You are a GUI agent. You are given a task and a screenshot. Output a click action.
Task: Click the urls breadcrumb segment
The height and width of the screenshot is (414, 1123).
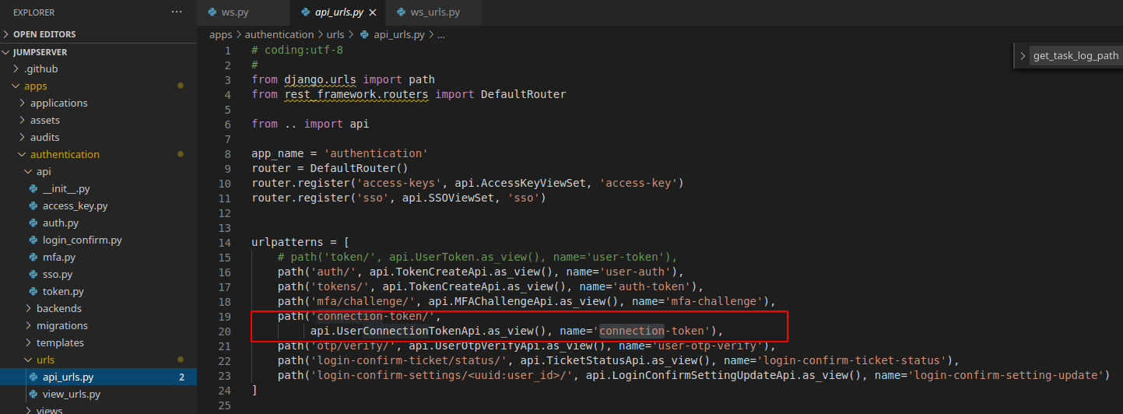pyautogui.click(x=335, y=34)
